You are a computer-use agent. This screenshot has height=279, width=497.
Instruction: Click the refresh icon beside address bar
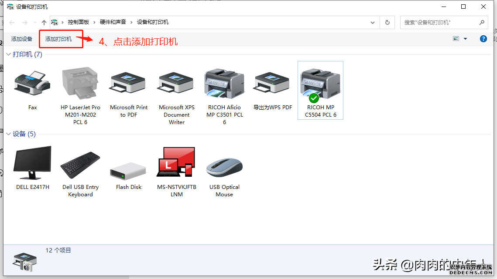tap(387, 23)
